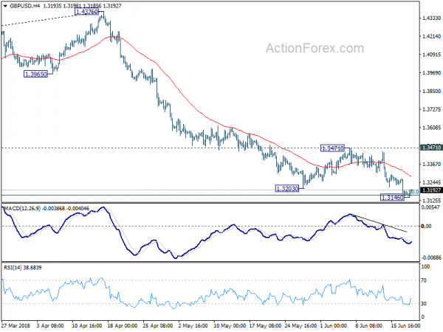
Task: Select the MACD descending trendline
Action: pyautogui.click(x=379, y=224)
